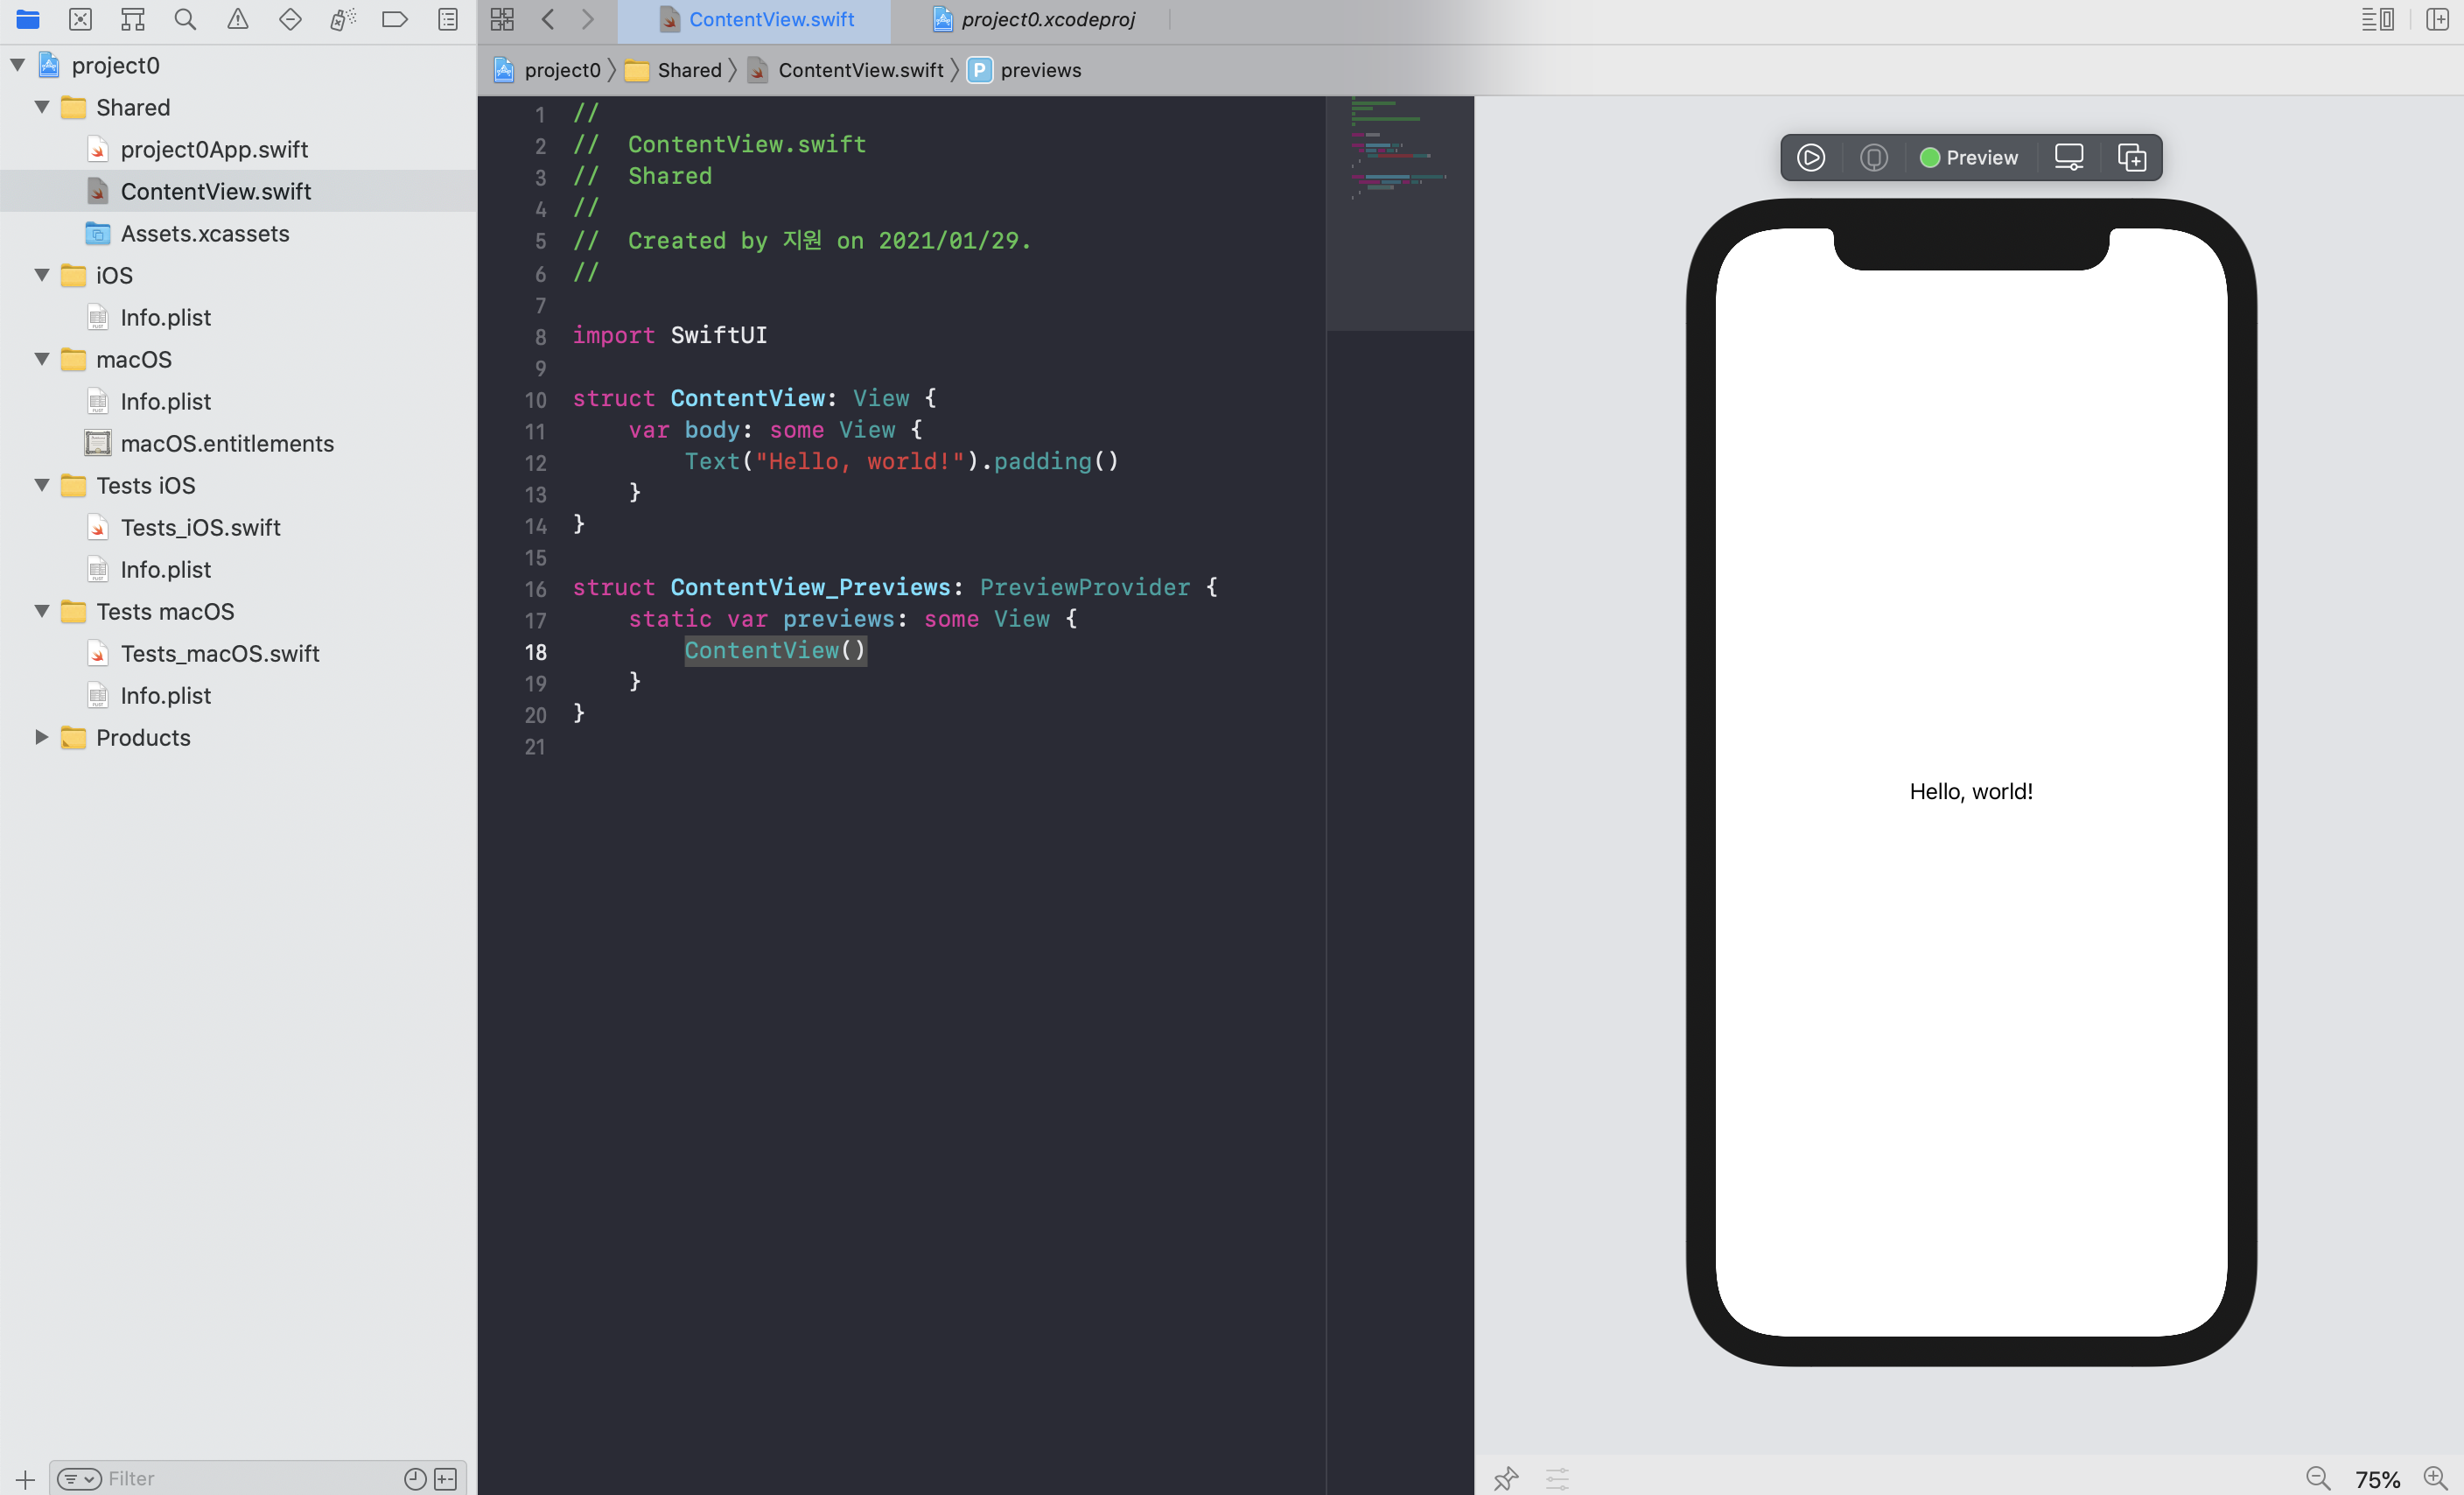This screenshot has height=1495, width=2464.
Task: Zoom in the preview canvas
Action: pos(2435,1478)
